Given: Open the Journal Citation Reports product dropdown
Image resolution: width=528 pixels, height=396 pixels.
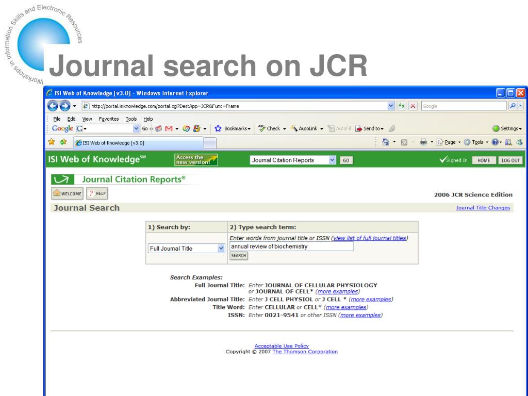Looking at the screenshot, I should 293,160.
